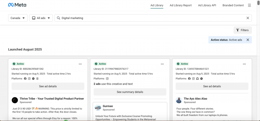This screenshot has width=260, height=121.
Task: Click the Meta logo
Action: pos(17,5)
